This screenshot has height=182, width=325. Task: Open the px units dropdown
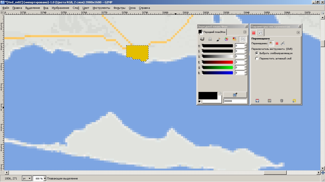click(27, 178)
